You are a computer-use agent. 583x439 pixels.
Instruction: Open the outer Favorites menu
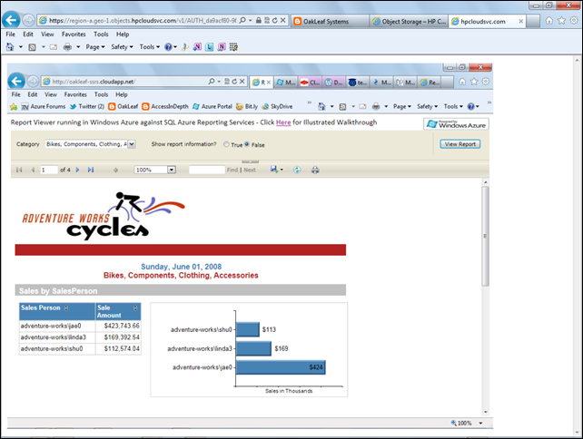(x=74, y=34)
